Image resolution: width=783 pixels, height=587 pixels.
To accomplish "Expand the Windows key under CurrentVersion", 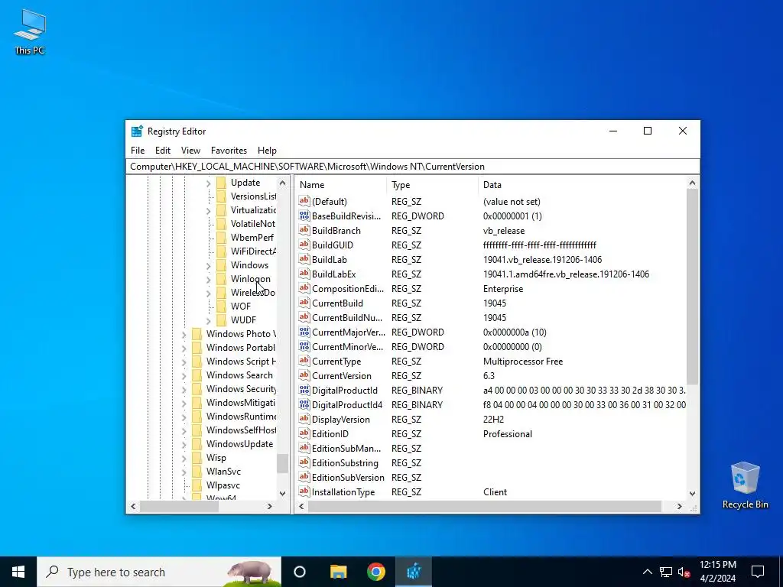I will (208, 265).
